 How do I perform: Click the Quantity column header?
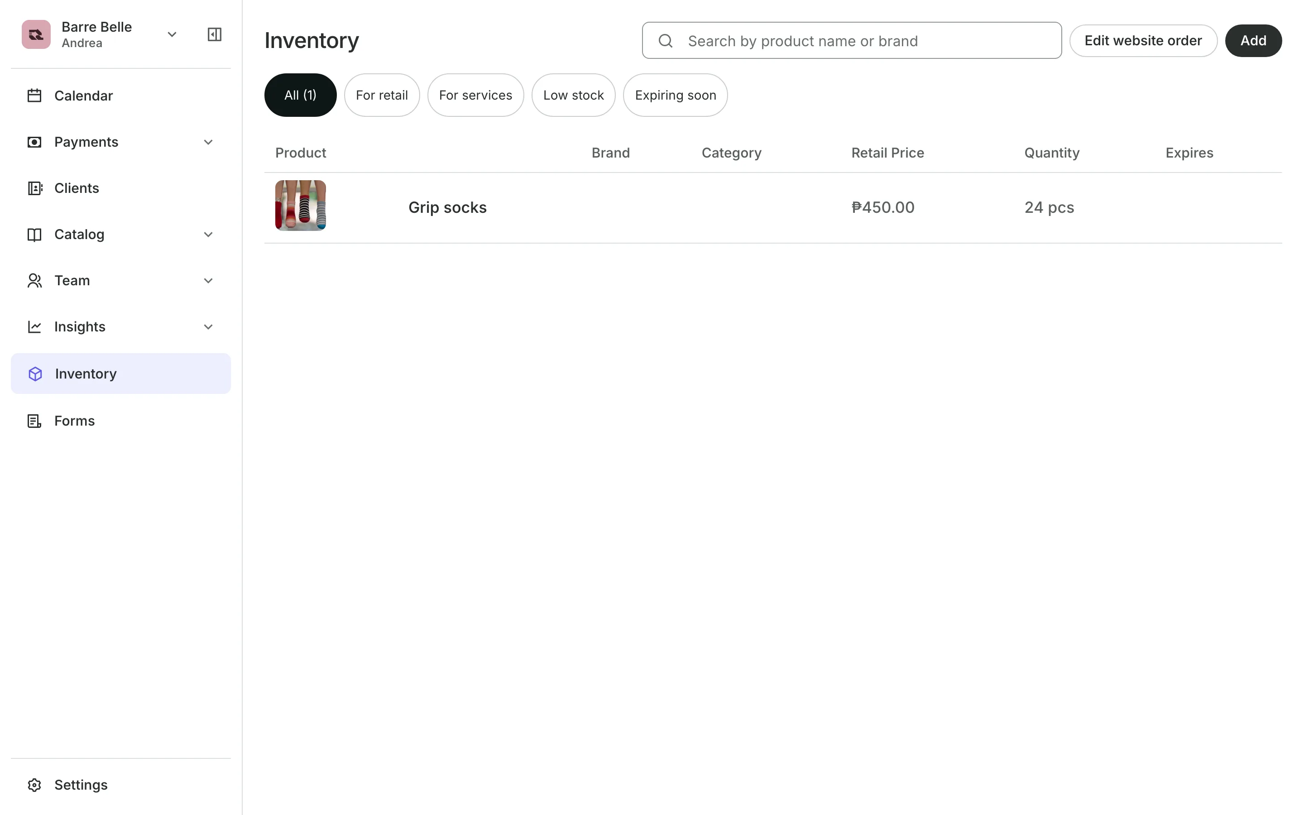tap(1052, 153)
